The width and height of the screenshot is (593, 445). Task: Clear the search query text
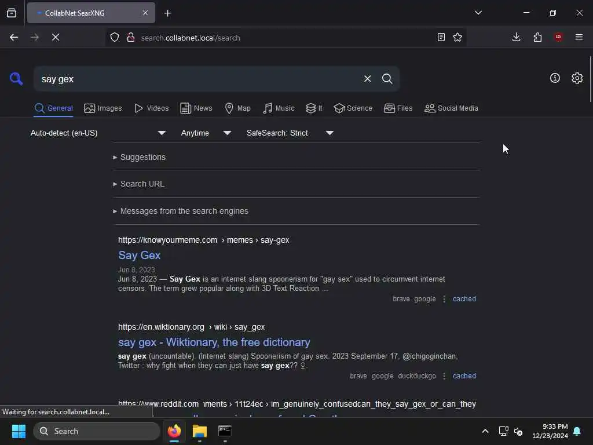(x=367, y=79)
